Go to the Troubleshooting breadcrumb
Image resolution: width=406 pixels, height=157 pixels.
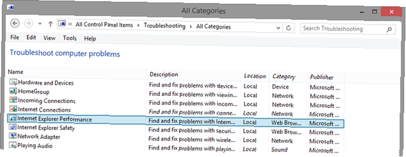click(165, 26)
